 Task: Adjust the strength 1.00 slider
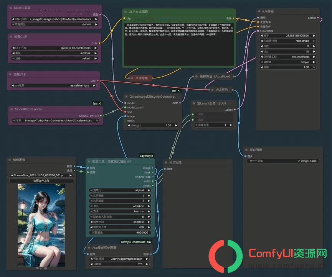point(152,126)
